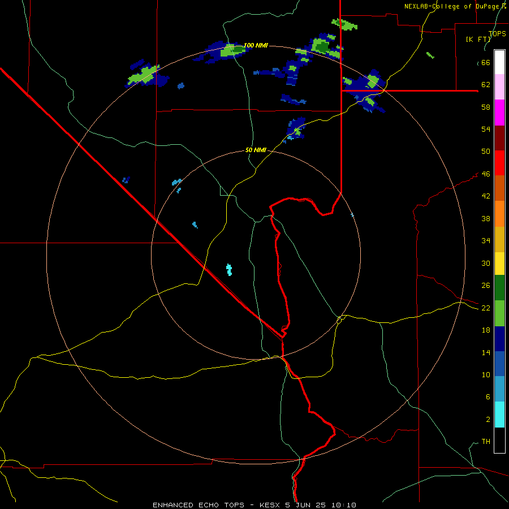Select the navy blue legend swatch

click(x=499, y=339)
